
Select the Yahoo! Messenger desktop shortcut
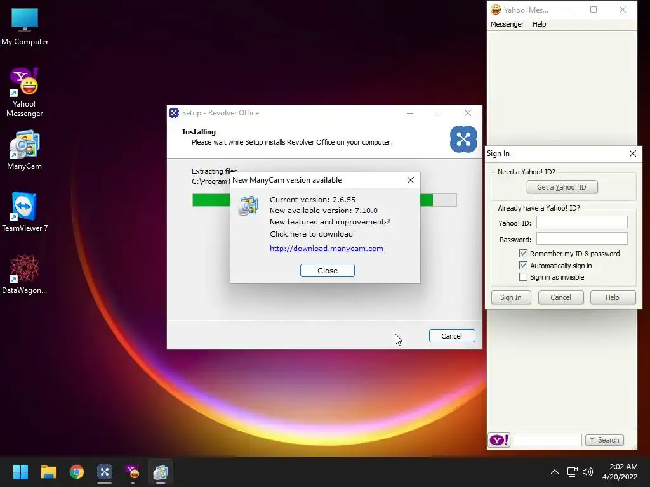point(25,93)
